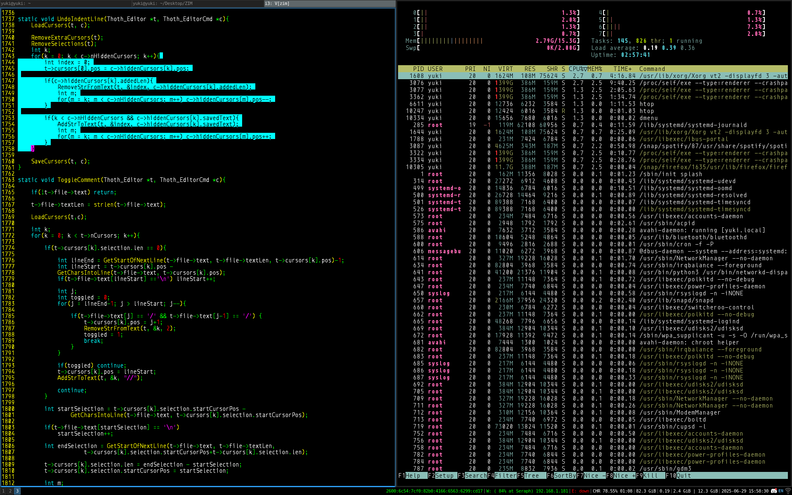Switch to i3 workspace 2
Viewport: 792px width, 495px height.
pos(10,491)
